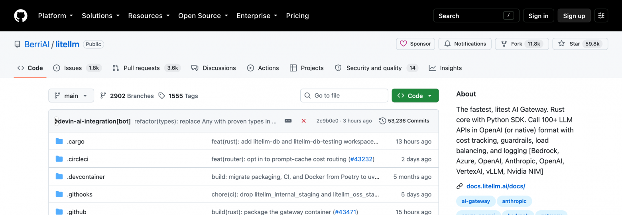Open the .github folder
The height and width of the screenshot is (215, 622).
(x=77, y=212)
